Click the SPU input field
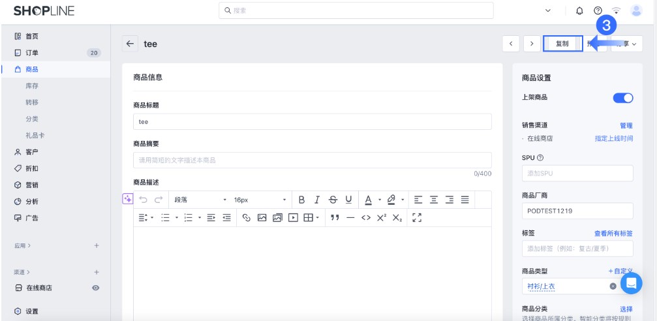657x321 pixels. pyautogui.click(x=577, y=173)
